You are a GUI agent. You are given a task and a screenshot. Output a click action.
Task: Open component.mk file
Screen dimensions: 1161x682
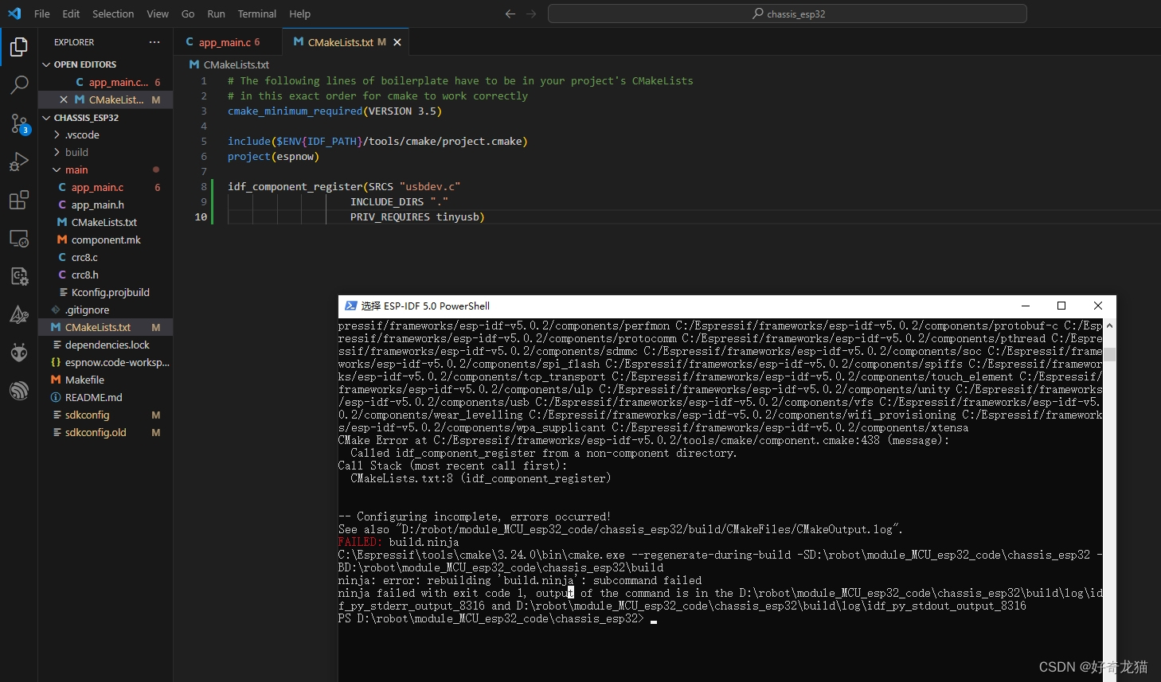point(106,240)
